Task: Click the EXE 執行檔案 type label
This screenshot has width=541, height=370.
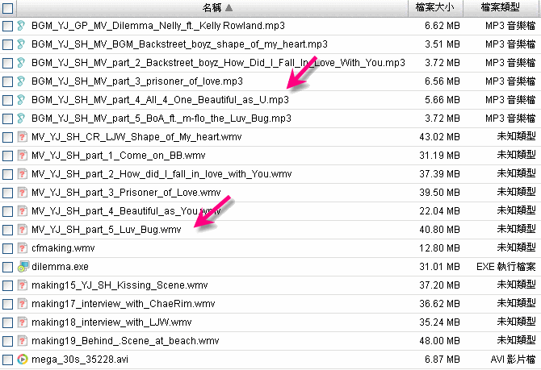Action: (506, 267)
